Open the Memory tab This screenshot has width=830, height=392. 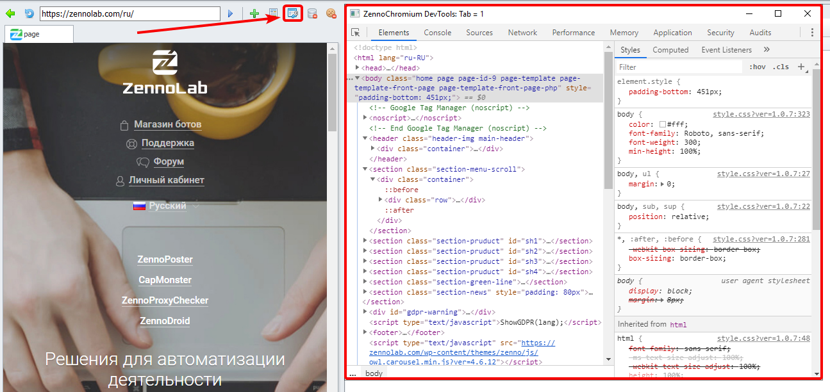pos(624,33)
